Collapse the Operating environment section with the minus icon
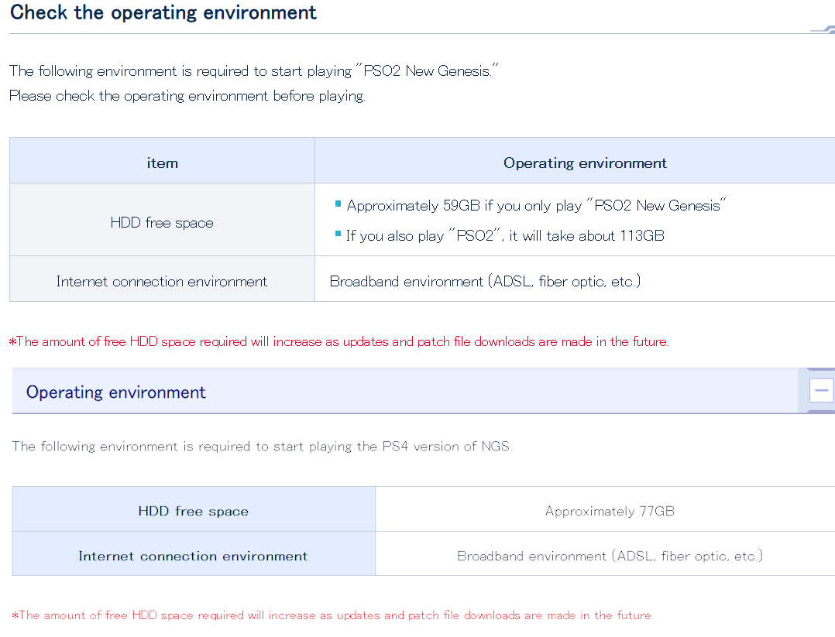835x637 pixels. point(821,391)
